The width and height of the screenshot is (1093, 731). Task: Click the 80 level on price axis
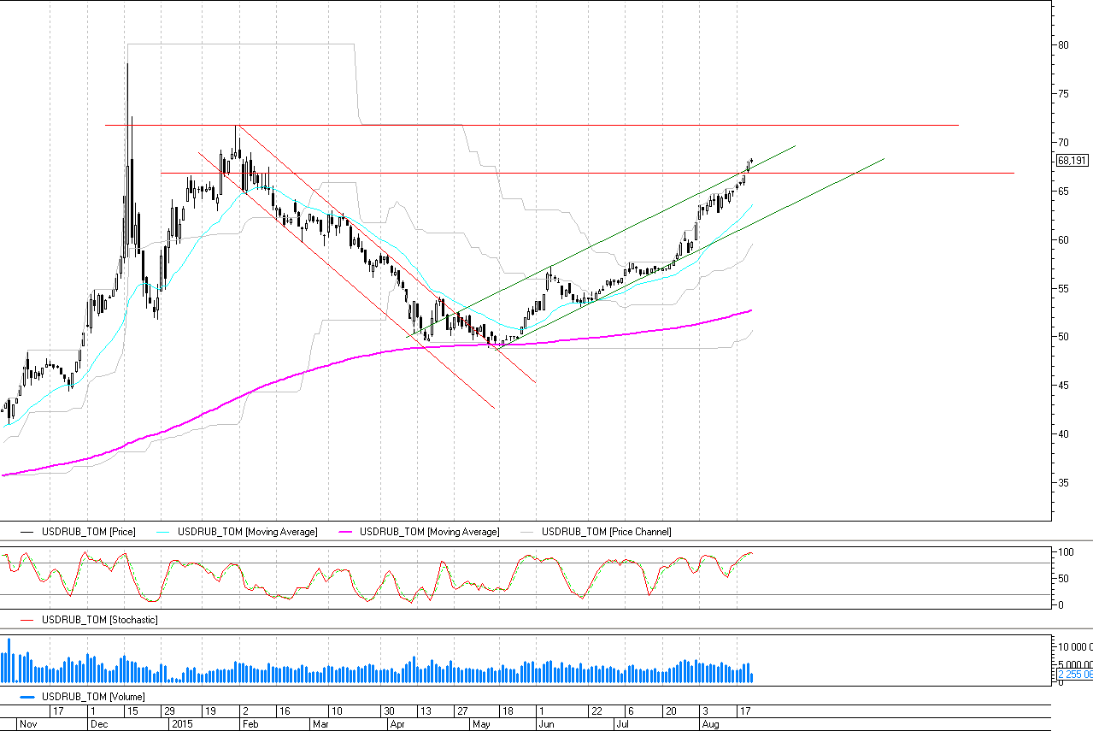point(1064,45)
